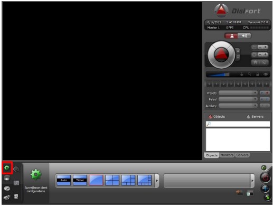The image size is (273, 206).
Task: Toggle the red operator person button
Action: tap(231, 36)
